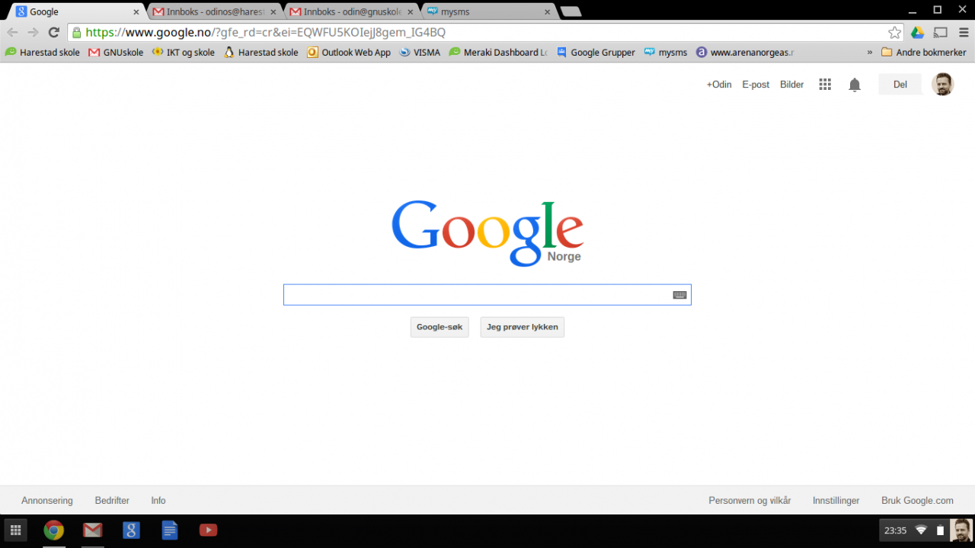Open the VISMA bookmark

point(420,53)
